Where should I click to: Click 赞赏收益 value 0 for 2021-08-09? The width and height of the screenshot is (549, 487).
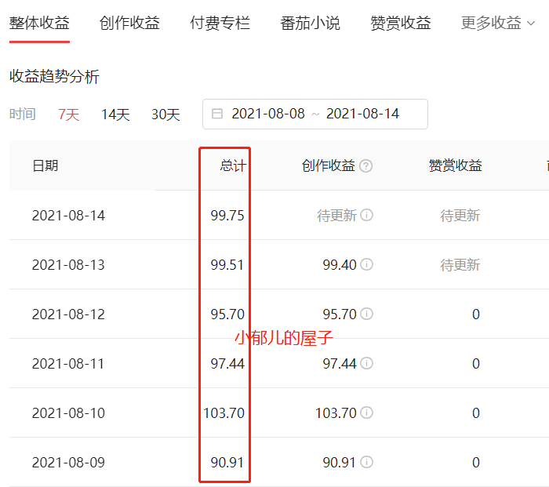[476, 462]
